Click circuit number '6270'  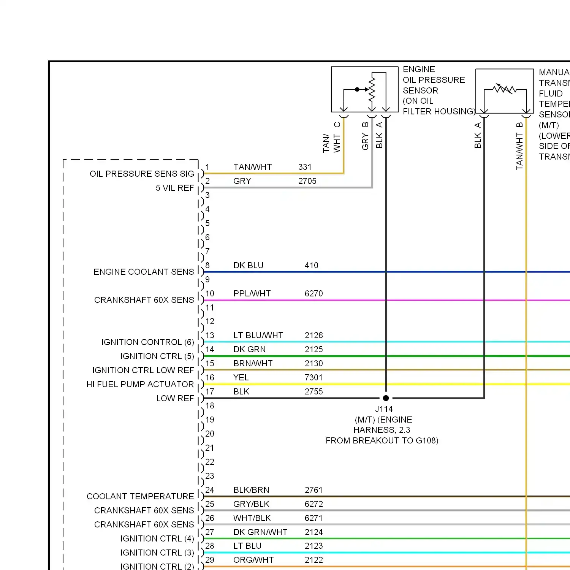(313, 293)
